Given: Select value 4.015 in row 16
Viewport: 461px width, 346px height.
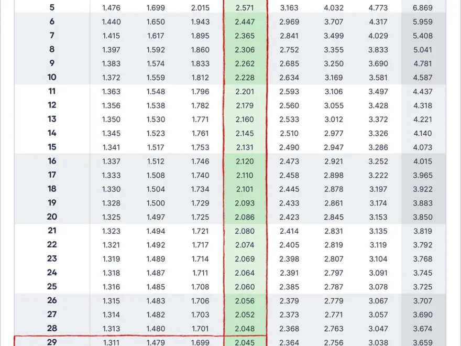Looking at the screenshot, I should click(423, 161).
